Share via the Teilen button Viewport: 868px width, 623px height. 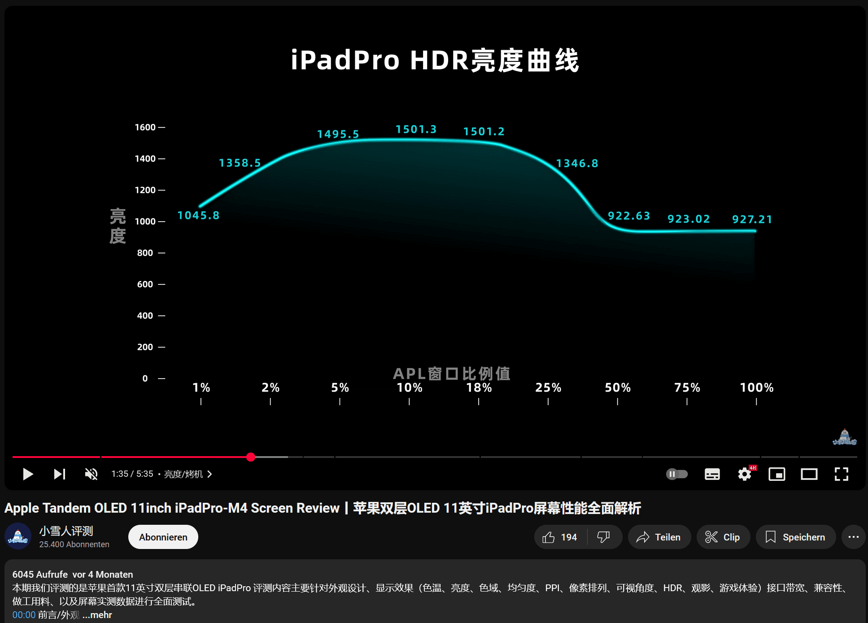(659, 537)
